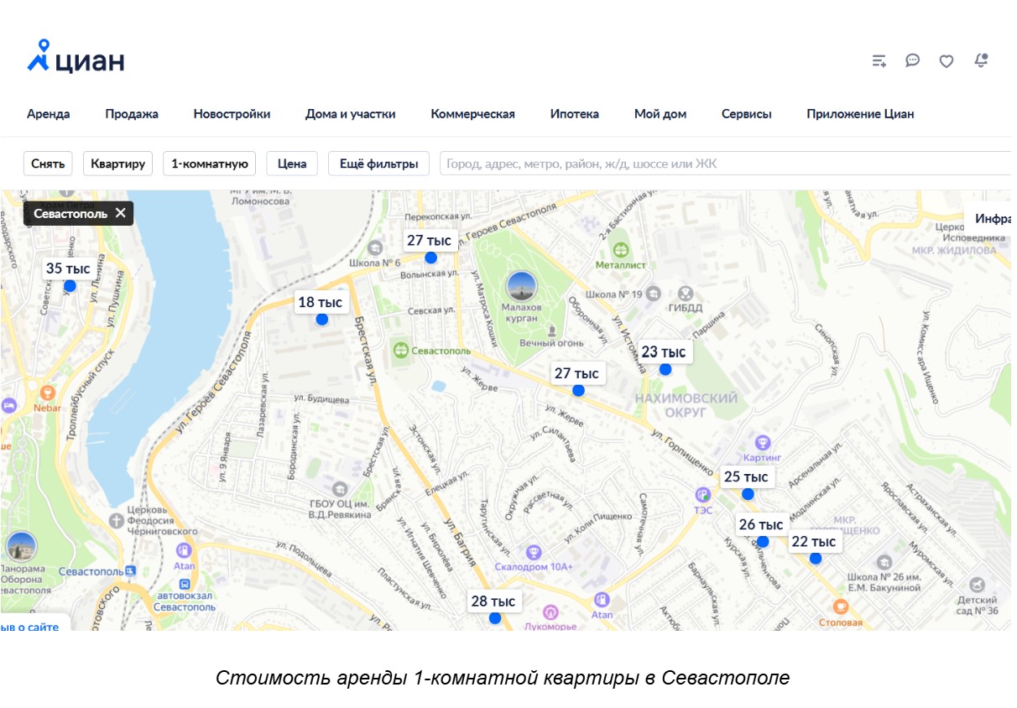Open the Снять deal type dropdown
Viewport: 1017px width, 708px height.
(48, 164)
